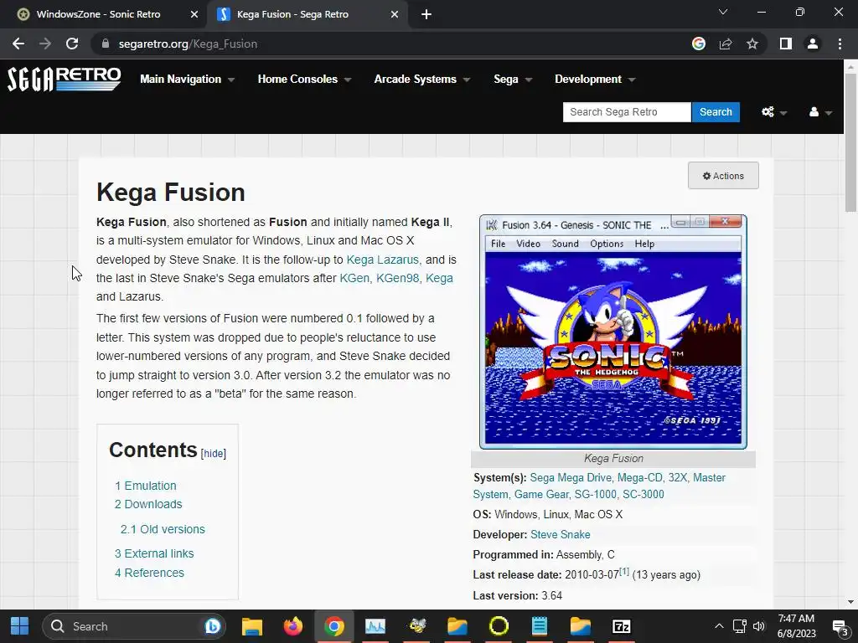This screenshot has height=643, width=858.
Task: Open the tab search chevron
Action: pos(723,12)
